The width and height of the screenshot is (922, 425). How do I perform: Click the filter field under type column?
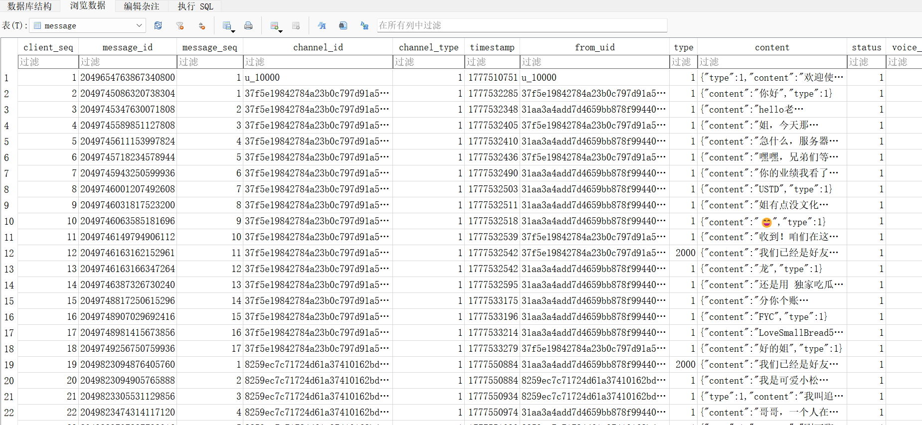[684, 62]
